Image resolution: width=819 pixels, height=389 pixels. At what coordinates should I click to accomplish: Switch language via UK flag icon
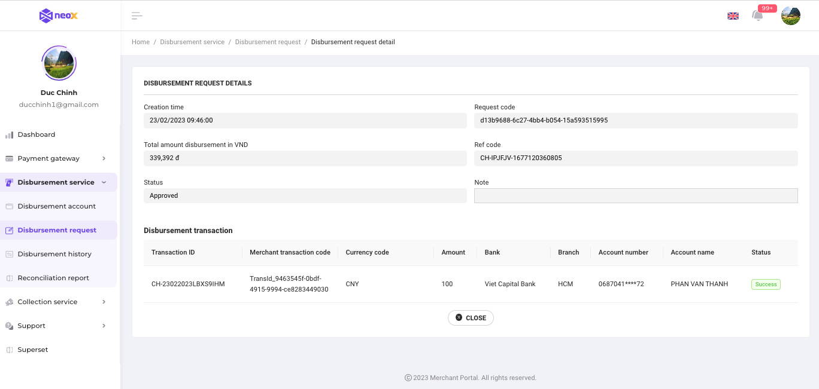click(733, 16)
